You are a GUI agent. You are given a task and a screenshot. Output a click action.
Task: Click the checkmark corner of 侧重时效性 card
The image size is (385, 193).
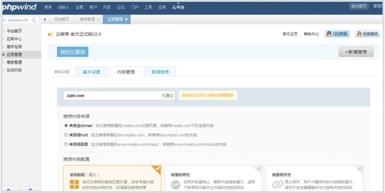tap(258, 169)
